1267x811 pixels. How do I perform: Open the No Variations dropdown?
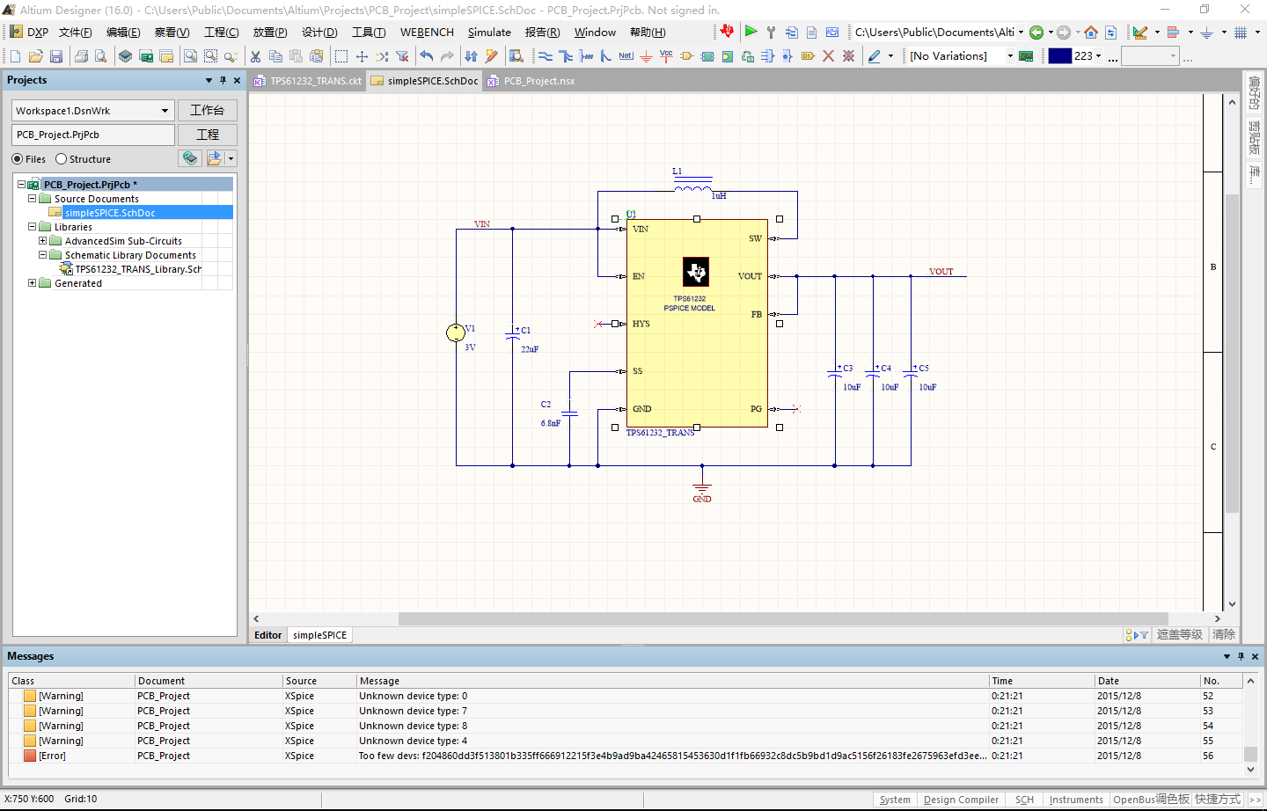(x=1010, y=56)
